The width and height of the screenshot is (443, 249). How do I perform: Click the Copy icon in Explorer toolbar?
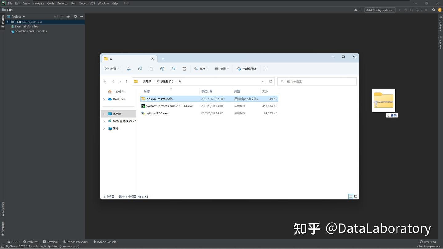point(140,69)
